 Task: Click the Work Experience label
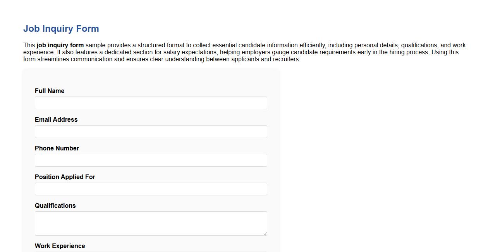pyautogui.click(x=60, y=246)
